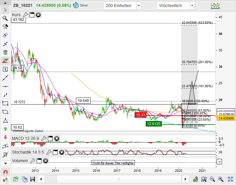Place a green up arrow marker
Viewport: 236px width, 185px height.
[5, 129]
